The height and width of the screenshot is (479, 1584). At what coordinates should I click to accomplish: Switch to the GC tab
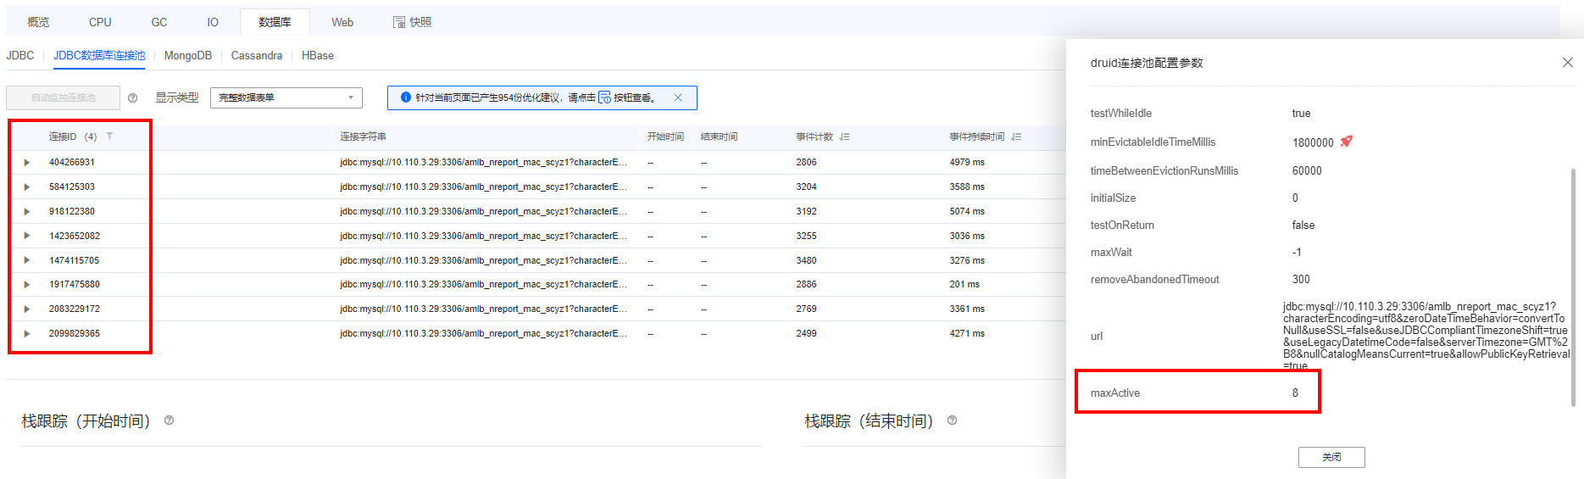click(x=159, y=22)
